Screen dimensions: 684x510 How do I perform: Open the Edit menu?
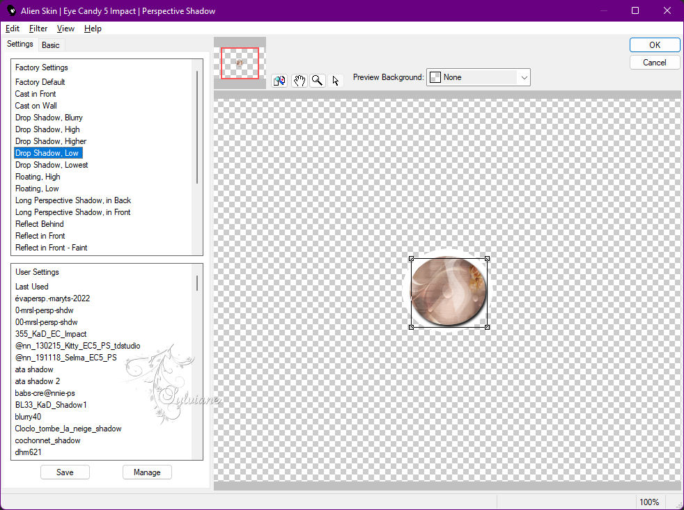13,29
